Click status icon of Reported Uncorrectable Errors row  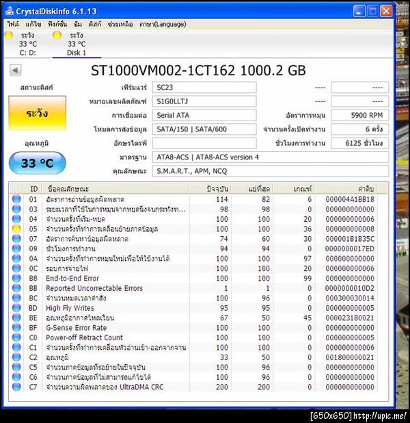(x=16, y=288)
